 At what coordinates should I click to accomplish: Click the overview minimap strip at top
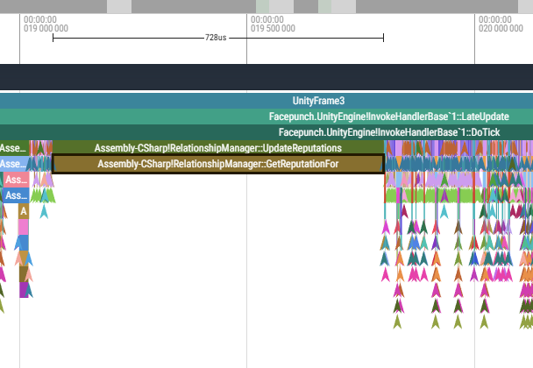[x=266, y=6]
